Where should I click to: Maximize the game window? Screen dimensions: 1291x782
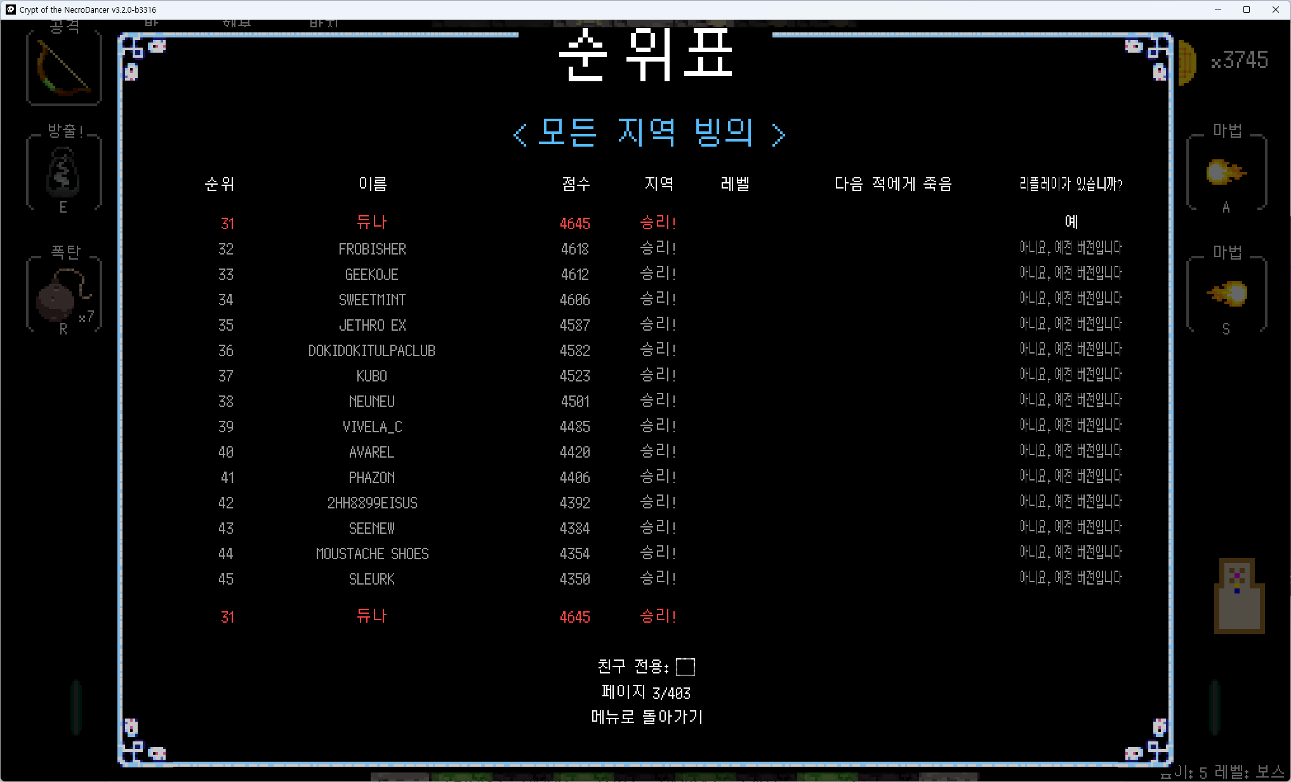pyautogui.click(x=1247, y=10)
